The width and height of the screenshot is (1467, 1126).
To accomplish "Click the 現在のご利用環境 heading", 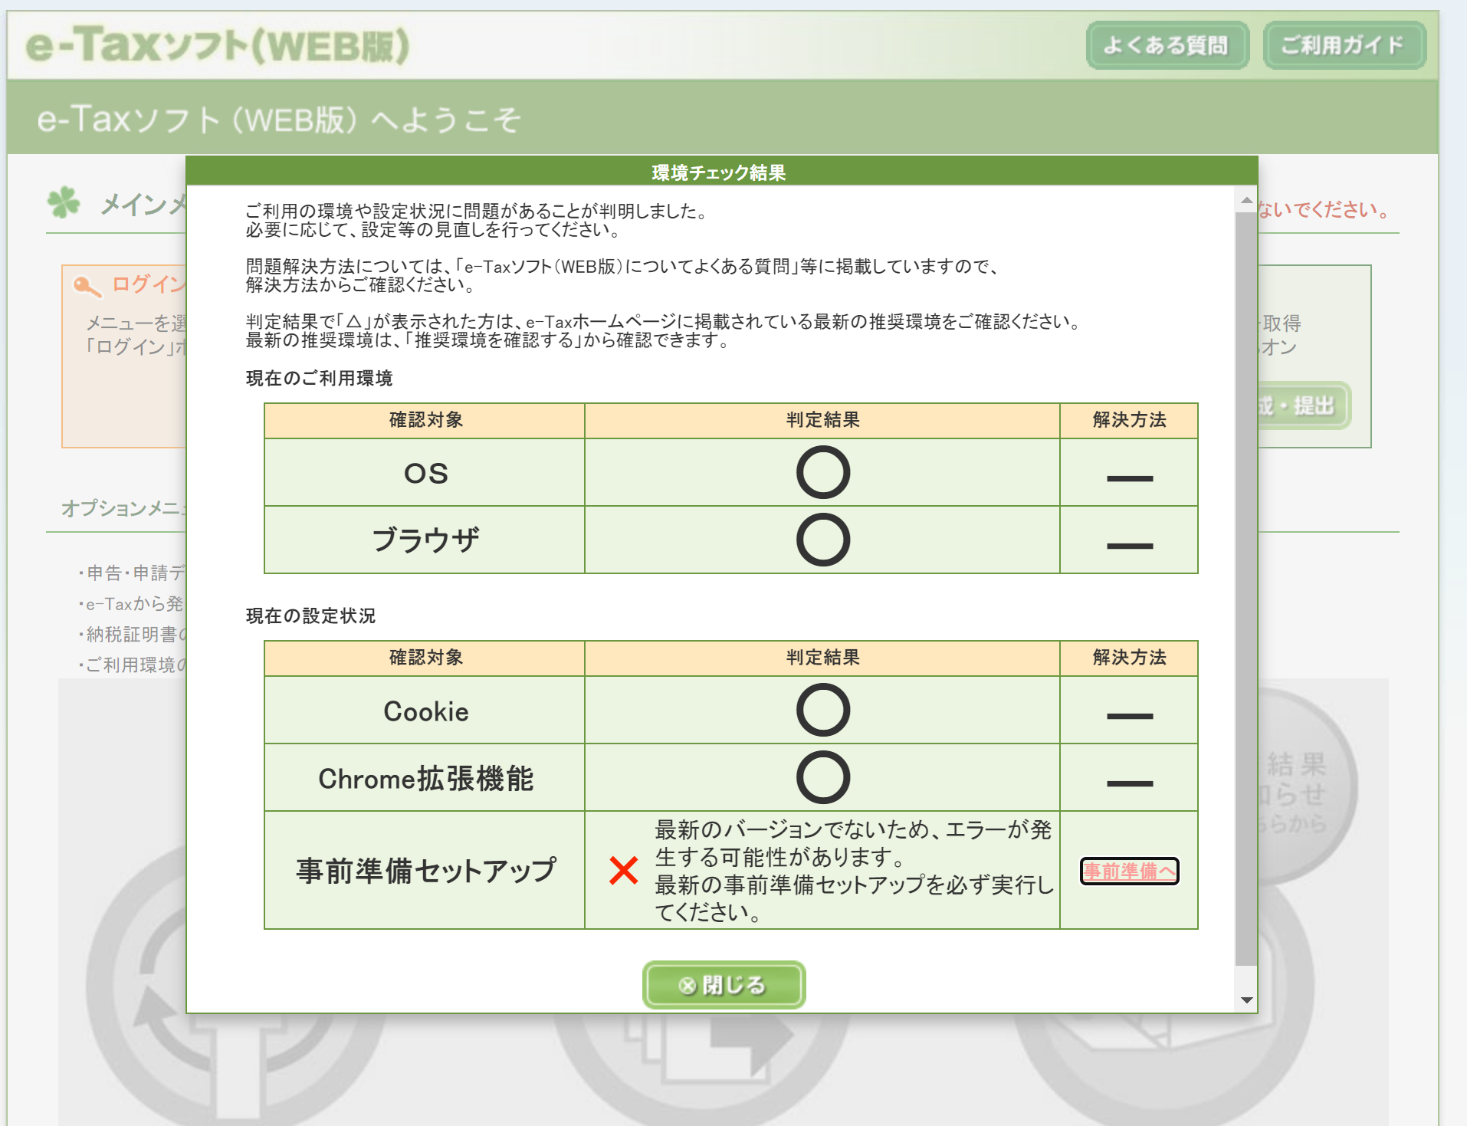I will point(319,379).
